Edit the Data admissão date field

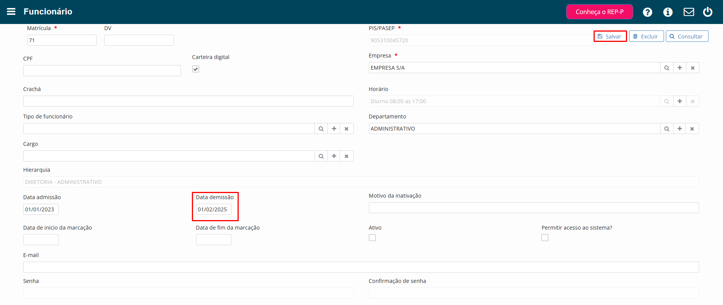pyautogui.click(x=41, y=209)
